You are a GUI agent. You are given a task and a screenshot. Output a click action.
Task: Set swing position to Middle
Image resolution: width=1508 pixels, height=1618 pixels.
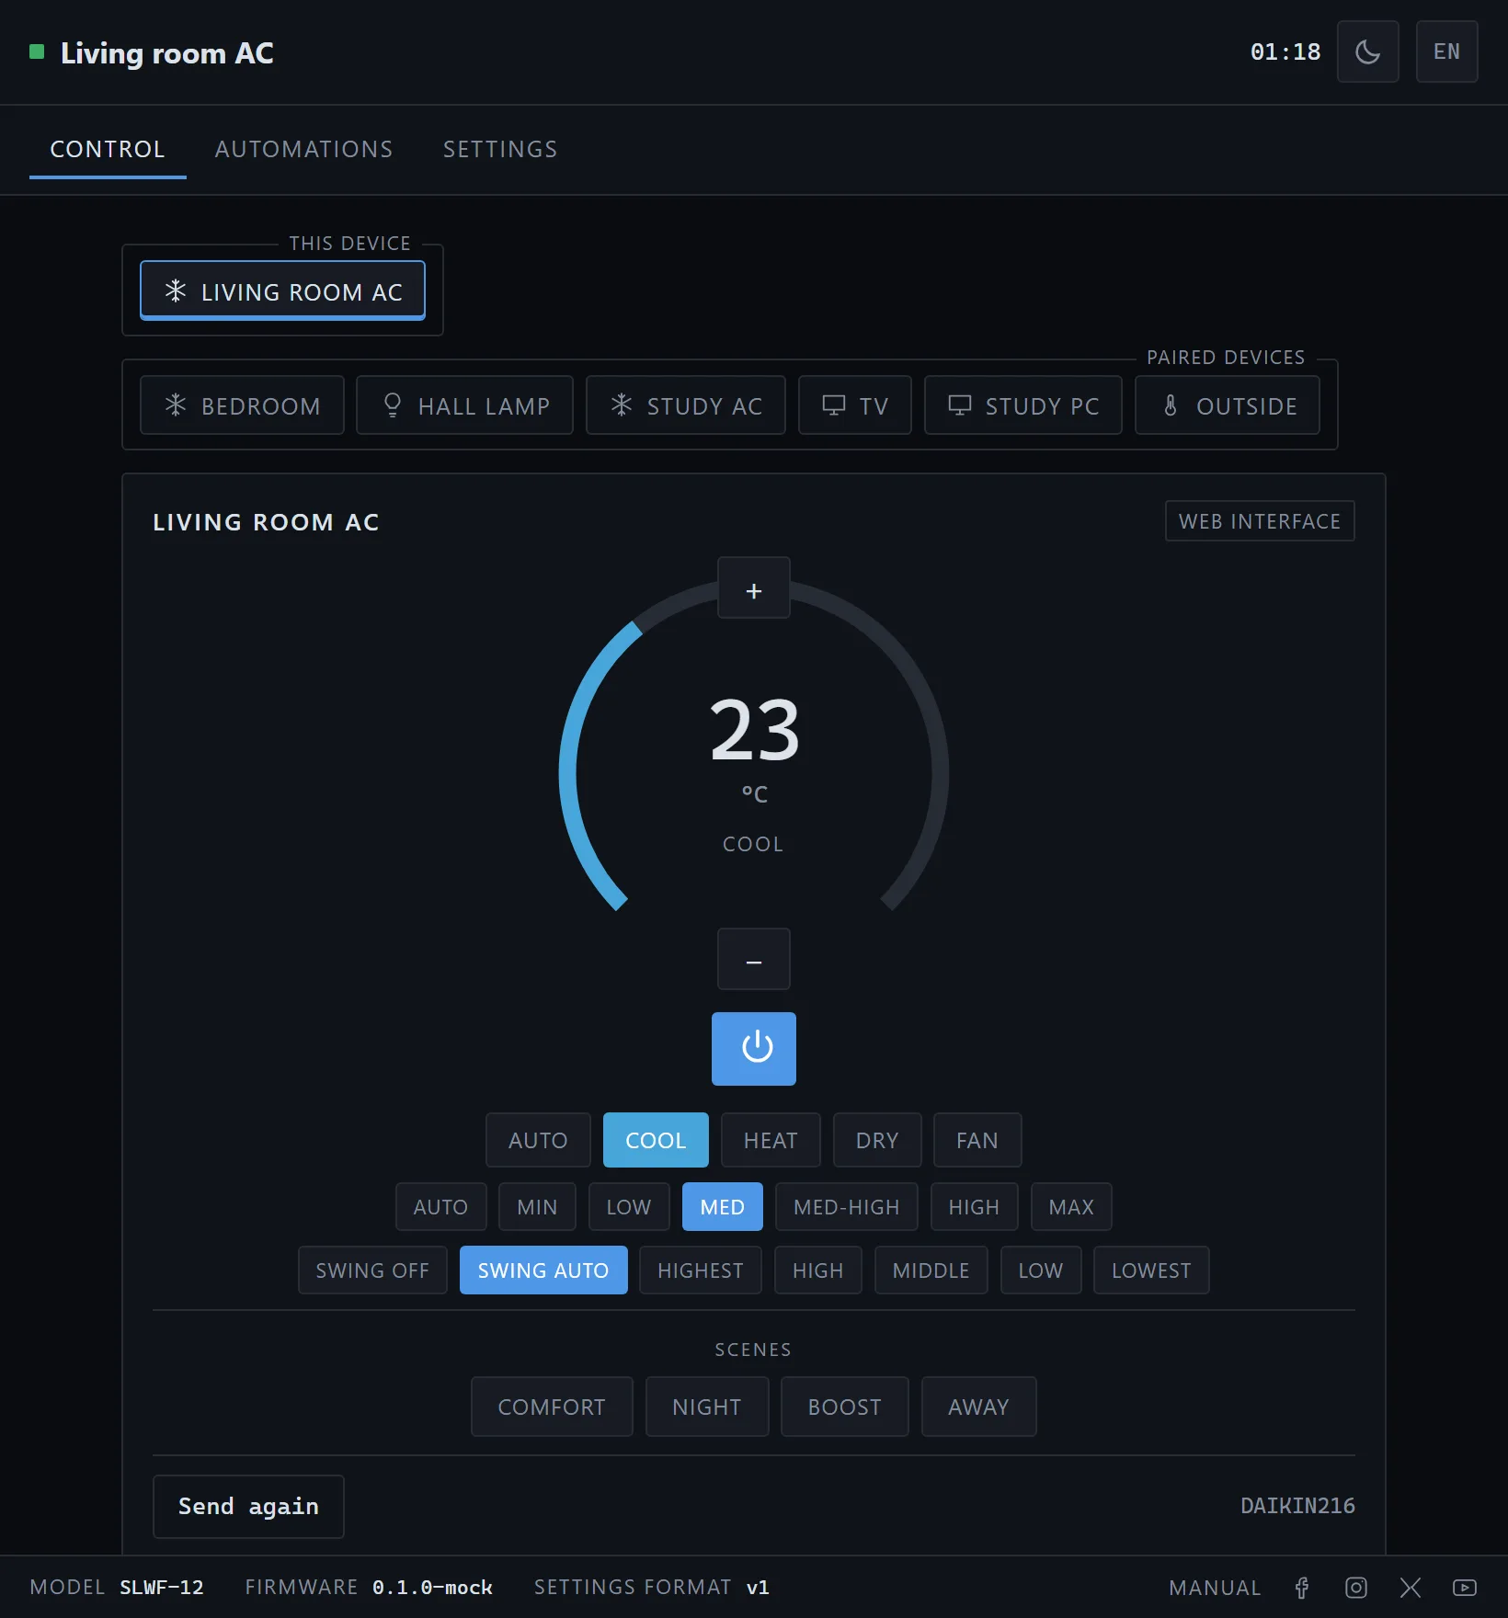pyautogui.click(x=931, y=1270)
